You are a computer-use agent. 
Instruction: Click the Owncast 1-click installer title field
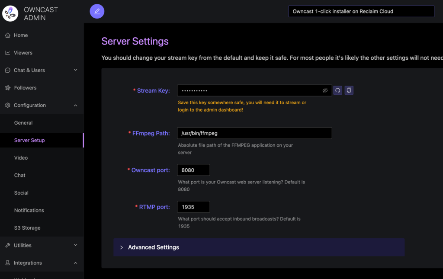(361, 11)
